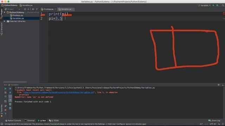Toggle the read-only lock icon in the status bar
The image size is (225, 126).
219,124
